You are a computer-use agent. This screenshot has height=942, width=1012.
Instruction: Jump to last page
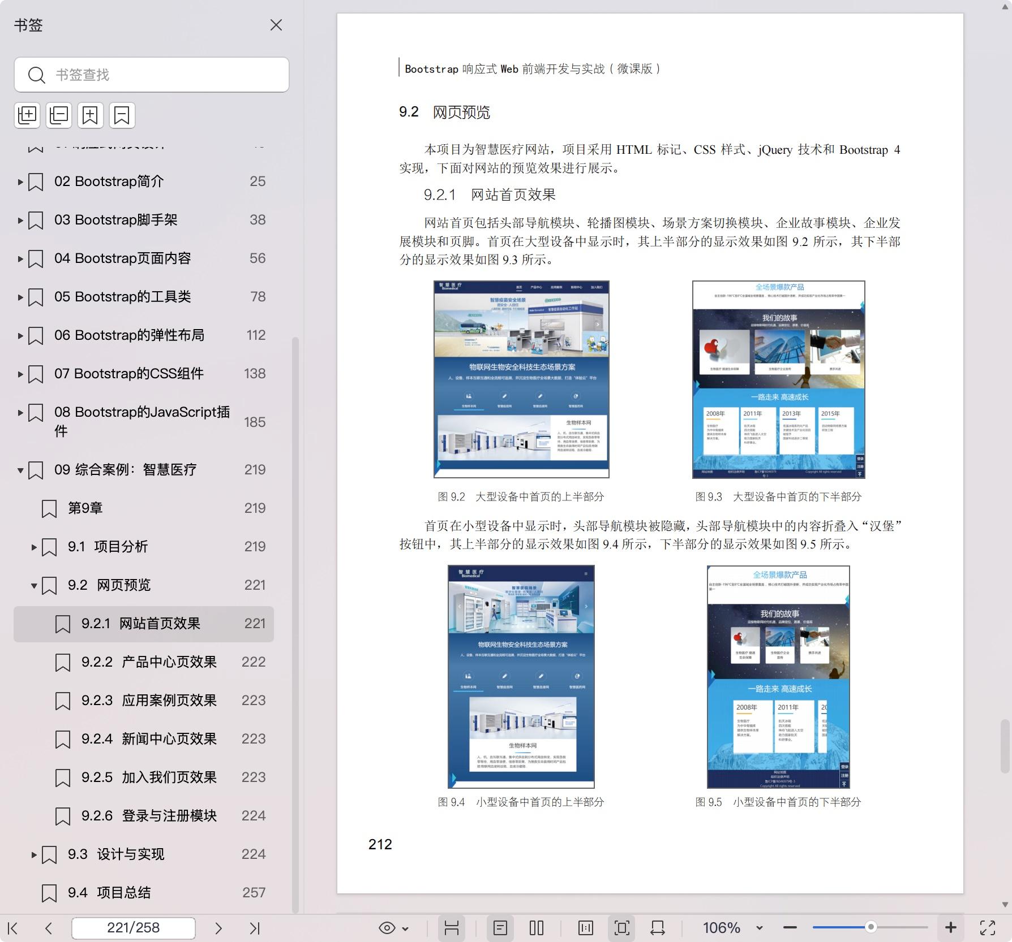[255, 928]
